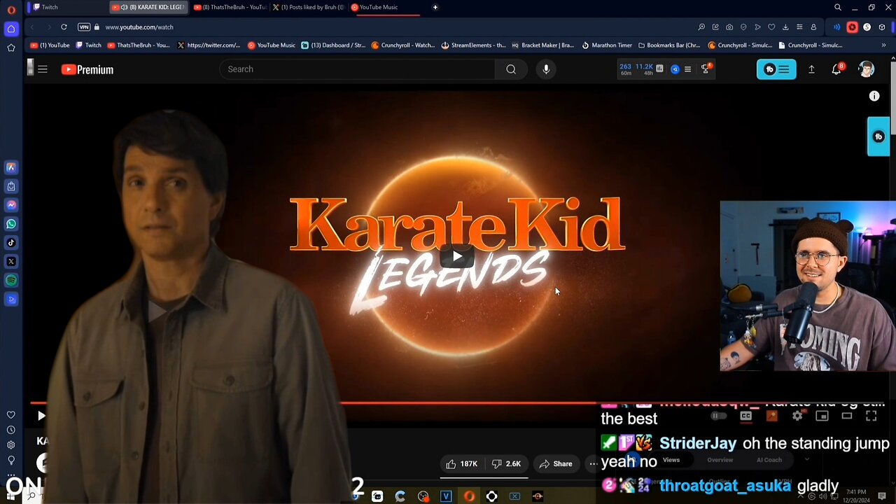
Task: Click the Windows taskbar clock
Action: (x=855, y=496)
